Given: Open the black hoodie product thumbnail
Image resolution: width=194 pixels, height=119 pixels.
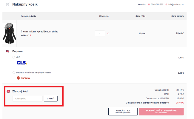Looking at the screenshot, I should tap(10, 33).
